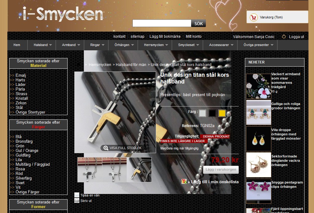Go to the Hem menu item
Image resolution: width=314 pixels, height=213 pixels.
(17, 45)
